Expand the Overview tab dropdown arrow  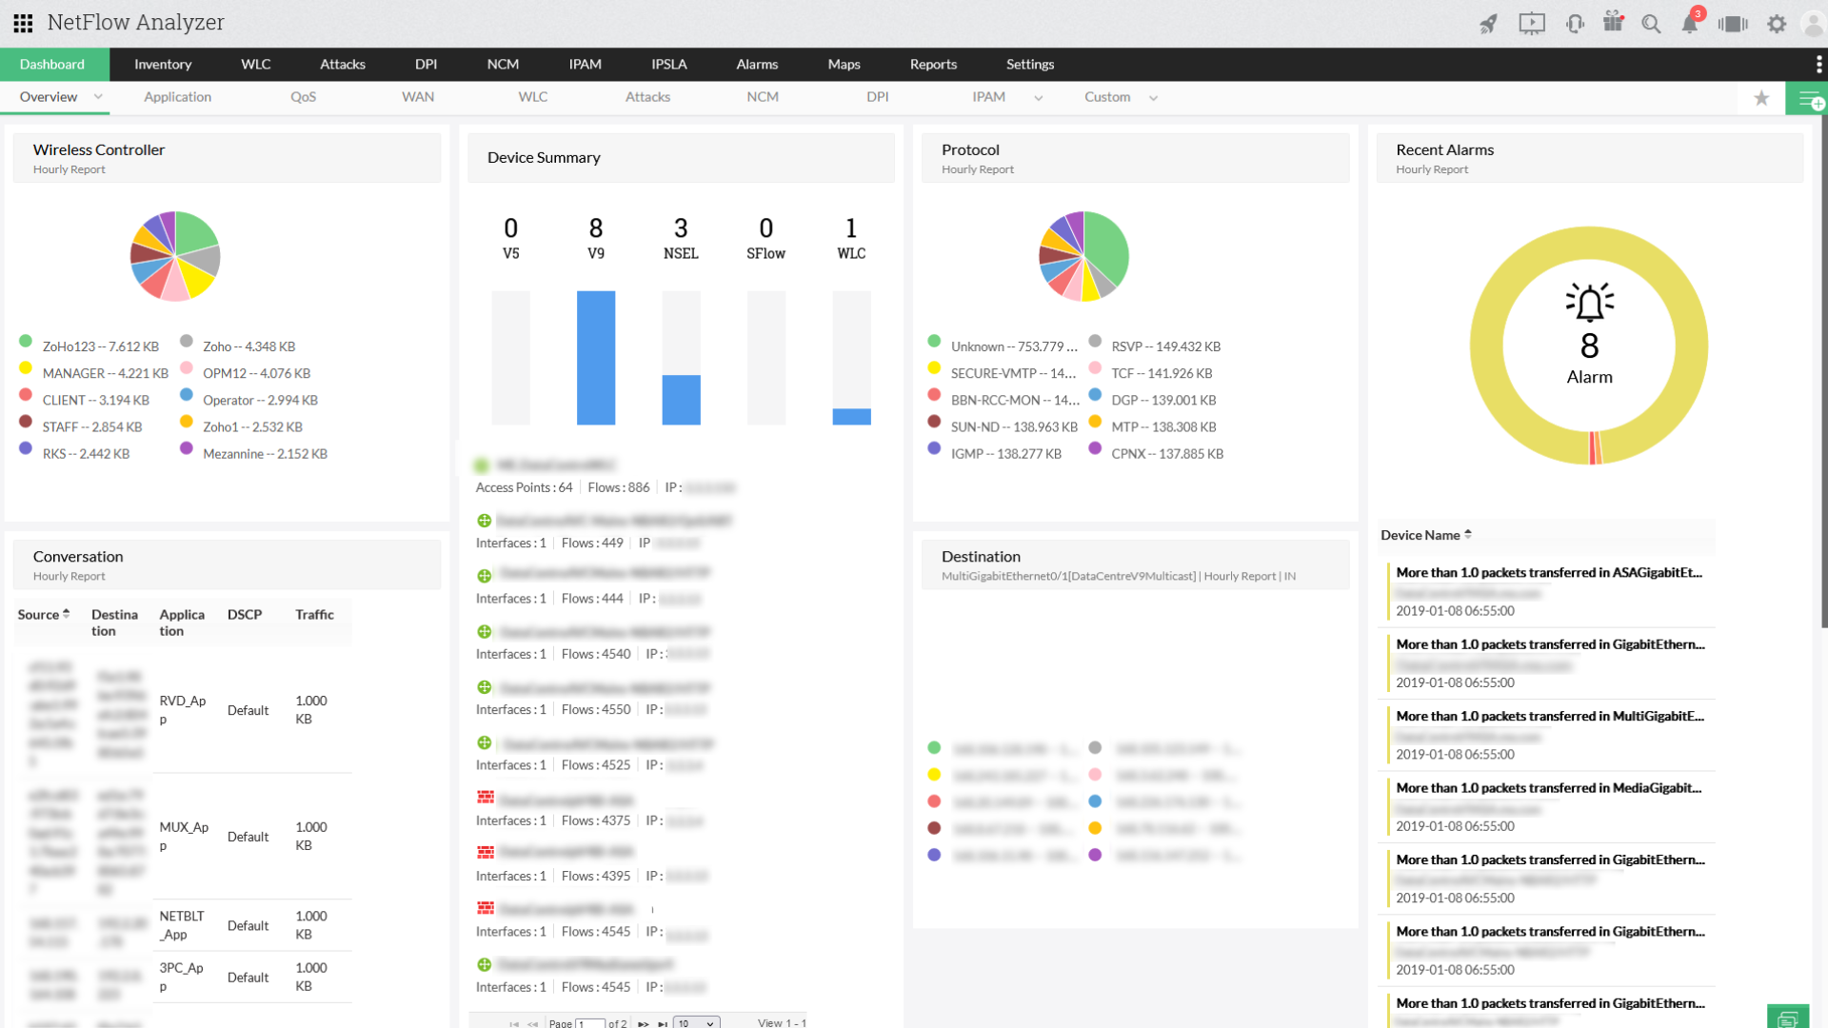(x=98, y=97)
